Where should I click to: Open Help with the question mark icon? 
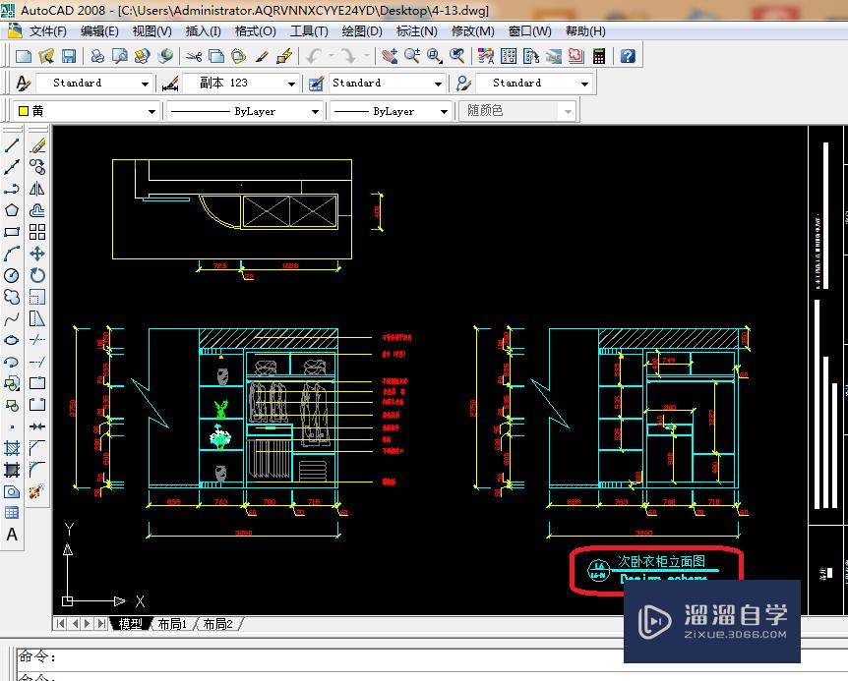point(628,56)
